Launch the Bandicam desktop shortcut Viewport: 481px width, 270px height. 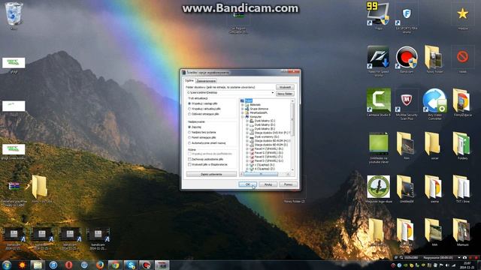pos(407,57)
